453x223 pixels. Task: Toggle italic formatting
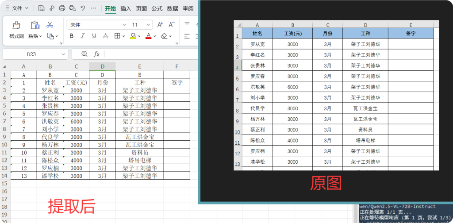[83, 36]
